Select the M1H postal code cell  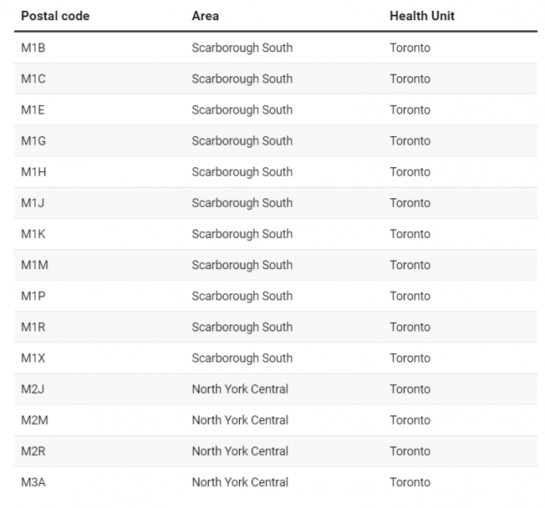[33, 172]
